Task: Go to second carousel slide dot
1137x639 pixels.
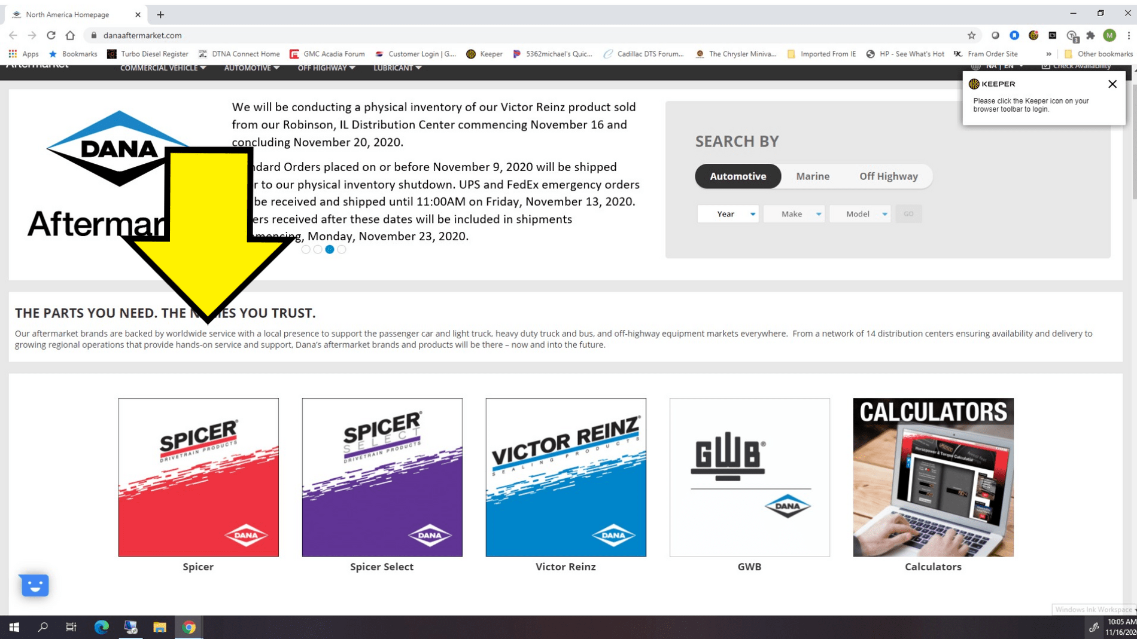Action: pos(318,250)
